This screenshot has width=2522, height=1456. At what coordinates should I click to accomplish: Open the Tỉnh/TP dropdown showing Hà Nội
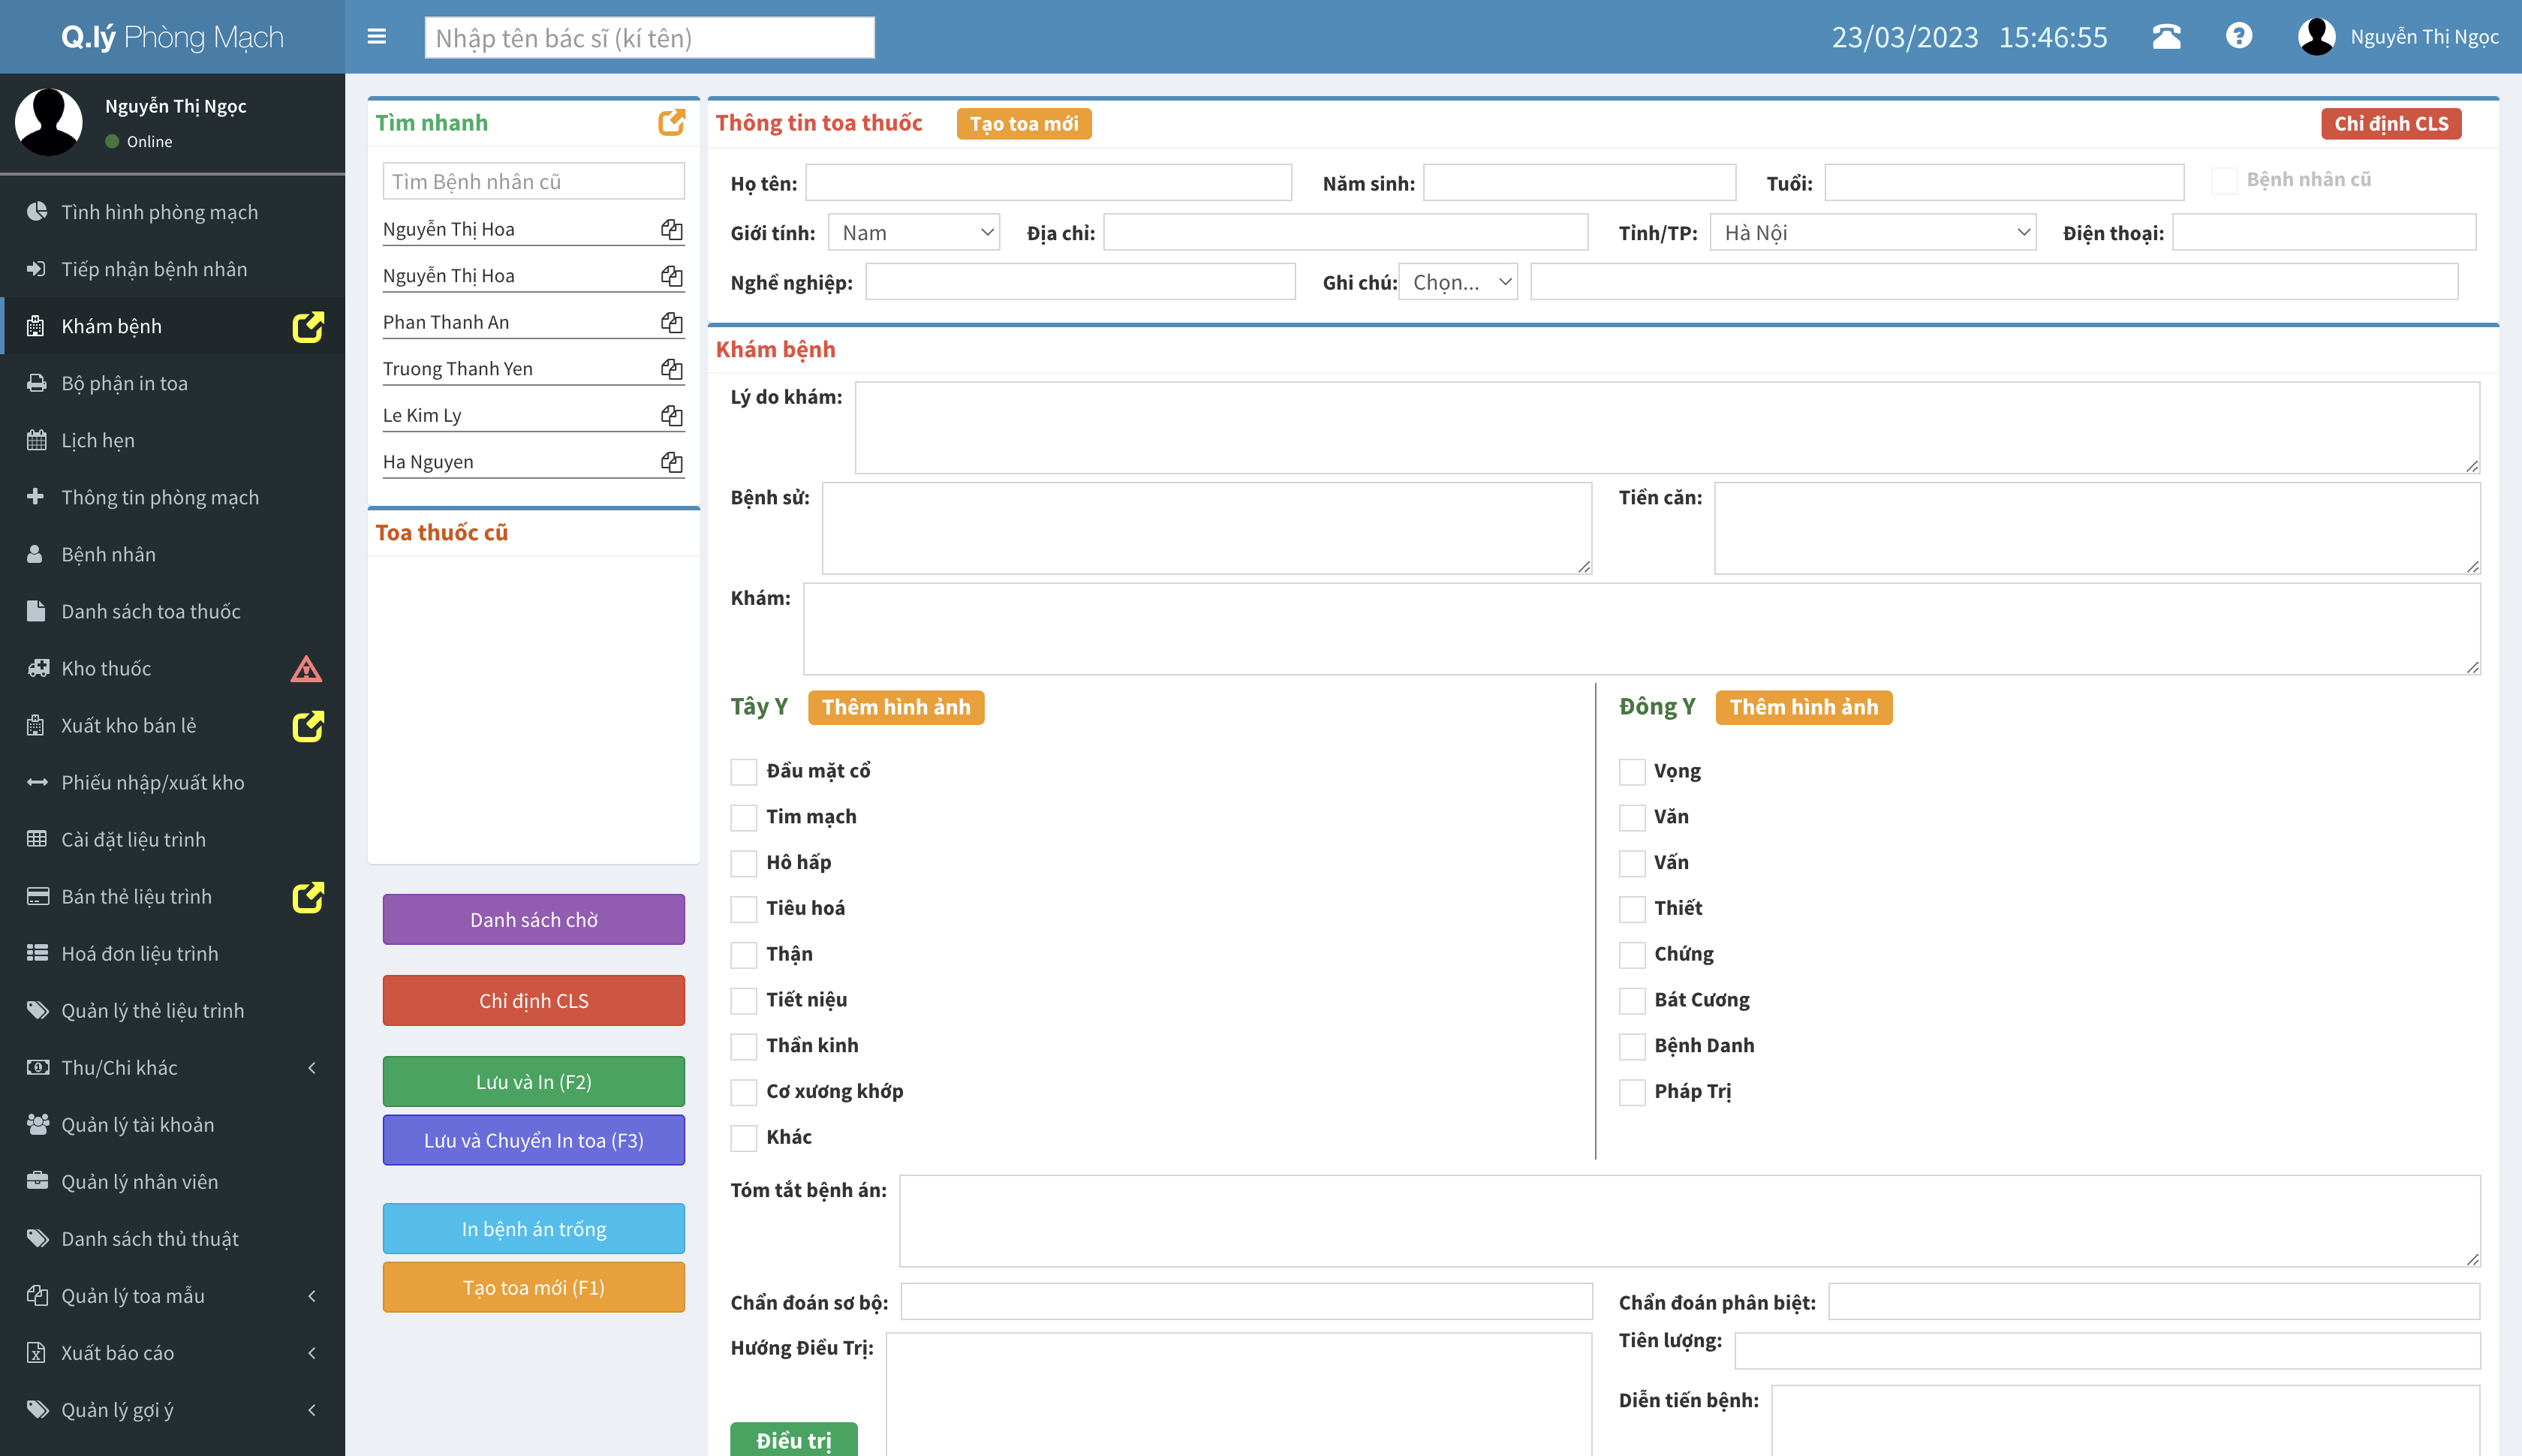[1872, 232]
